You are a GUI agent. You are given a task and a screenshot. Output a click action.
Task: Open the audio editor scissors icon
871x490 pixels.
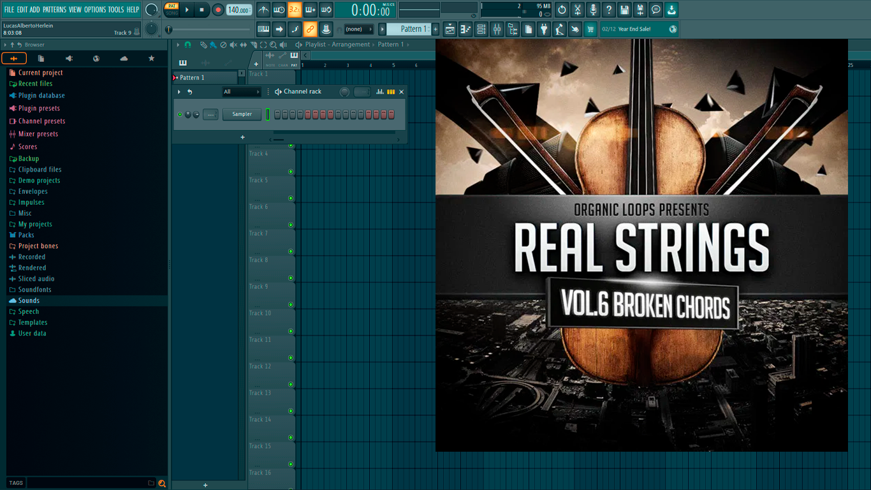[x=578, y=10]
